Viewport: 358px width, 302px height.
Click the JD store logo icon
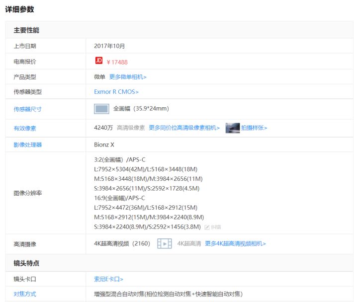(x=99, y=61)
